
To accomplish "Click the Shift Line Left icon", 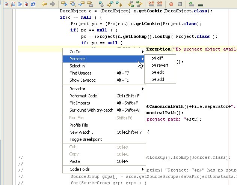I will [151, 4].
